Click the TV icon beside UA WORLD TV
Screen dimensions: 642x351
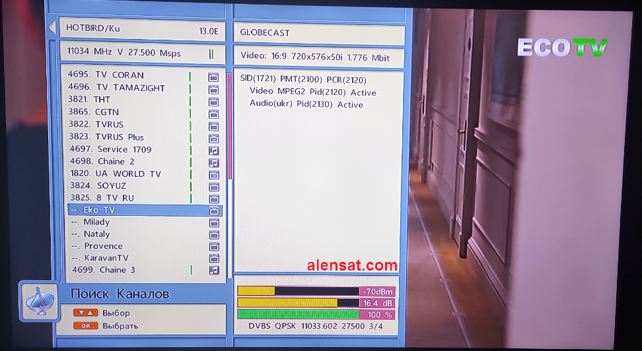(213, 174)
